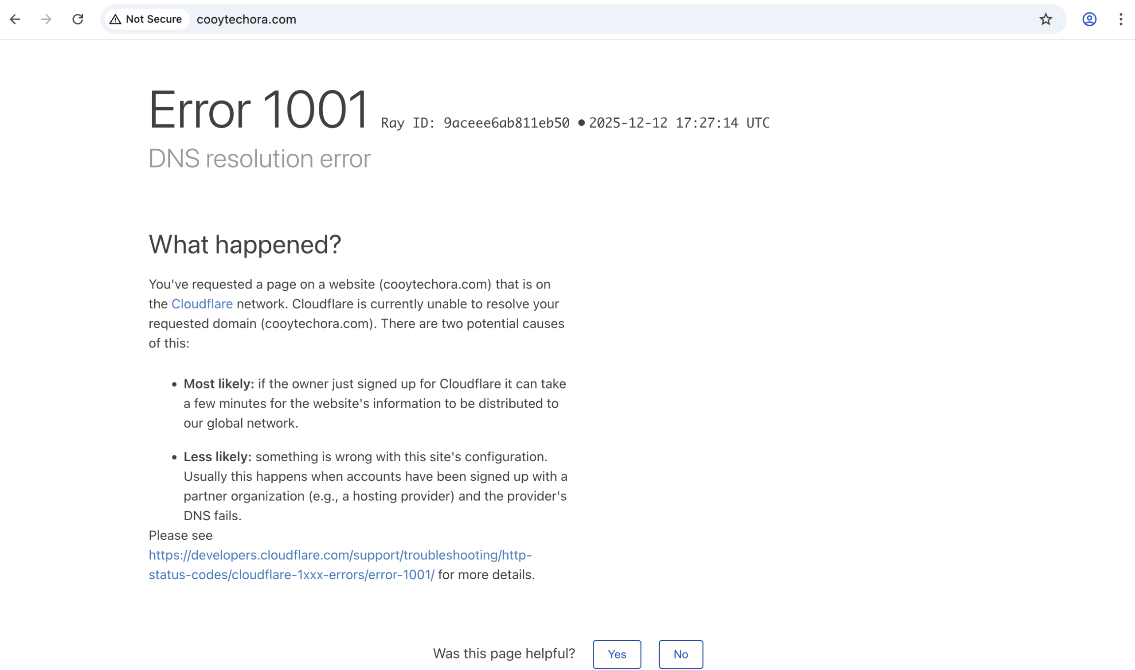This screenshot has height=670, width=1135.
Task: Click the Most likely bullet text
Action: 374,403
